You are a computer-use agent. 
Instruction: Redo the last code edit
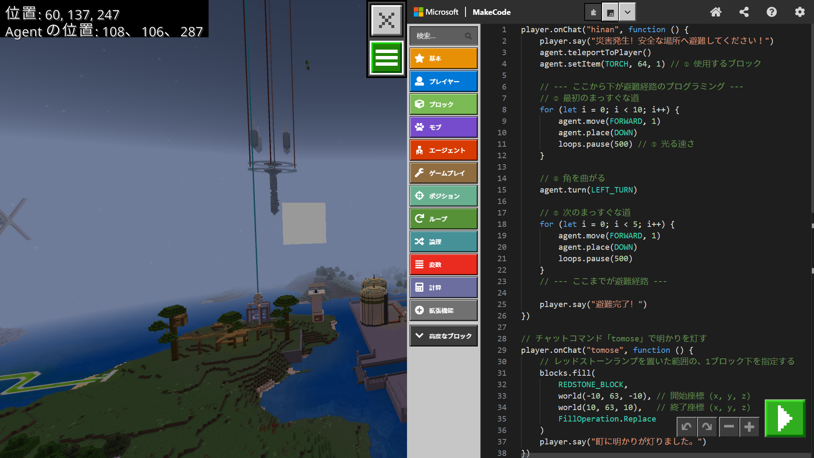(707, 427)
